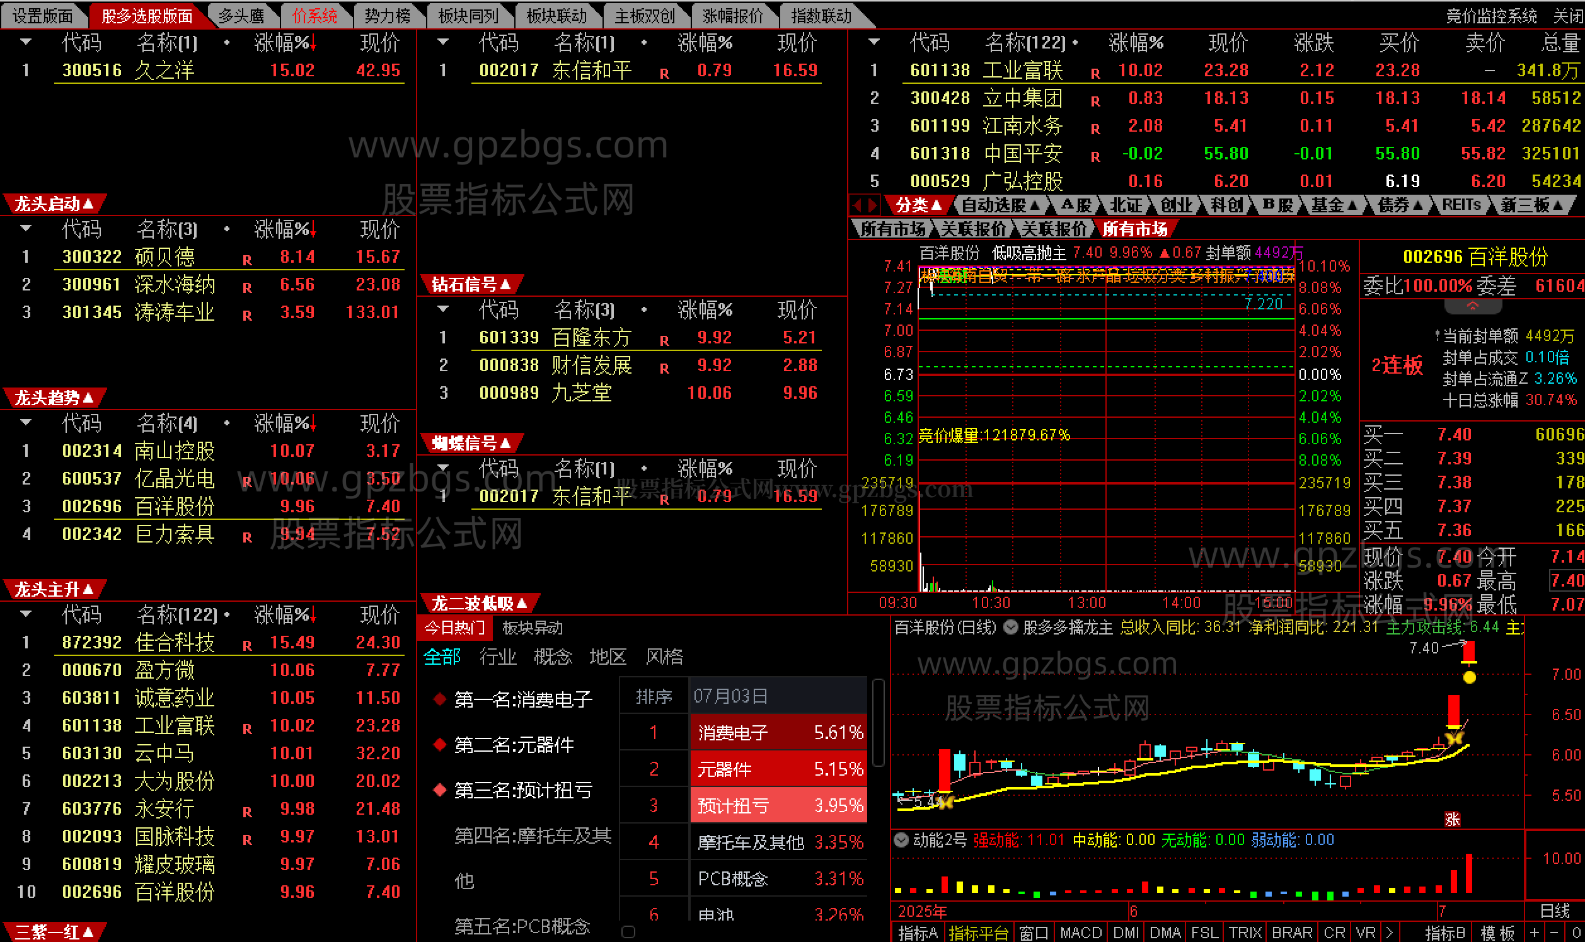Open the header menu triangle above 久之洋

26,42
